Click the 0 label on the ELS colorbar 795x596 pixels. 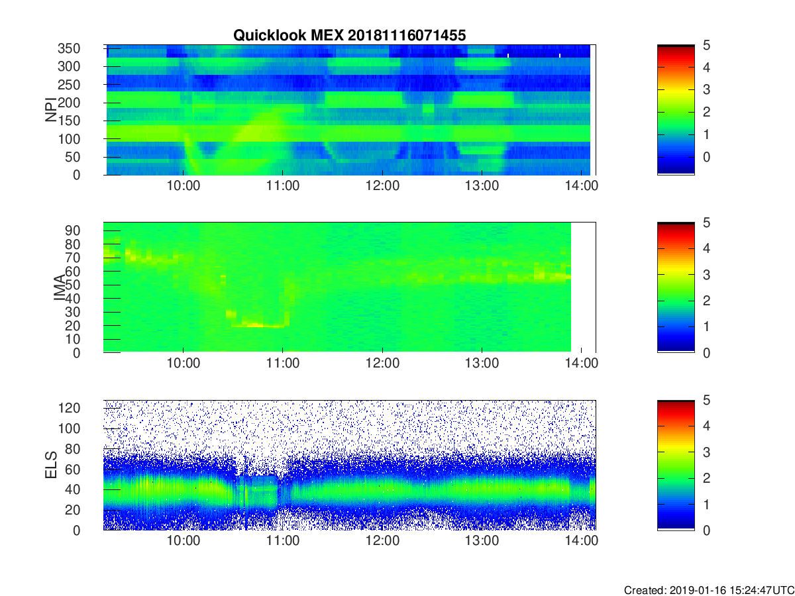(706, 530)
